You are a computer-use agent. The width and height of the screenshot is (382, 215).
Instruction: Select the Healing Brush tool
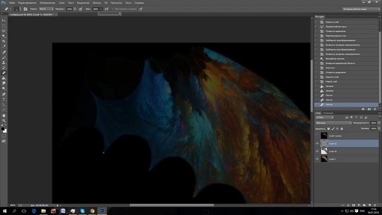click(4, 52)
